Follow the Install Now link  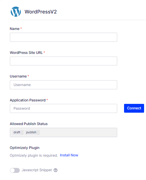pos(69,155)
